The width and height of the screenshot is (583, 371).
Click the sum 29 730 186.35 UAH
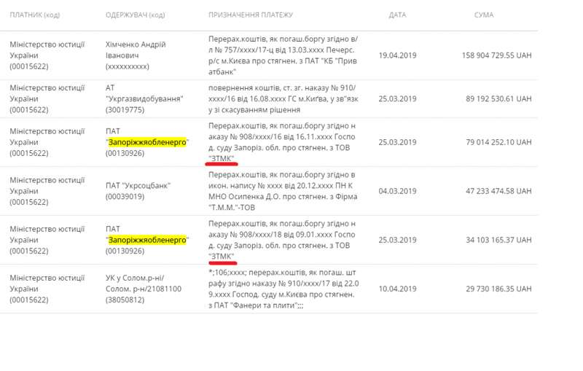point(498,289)
